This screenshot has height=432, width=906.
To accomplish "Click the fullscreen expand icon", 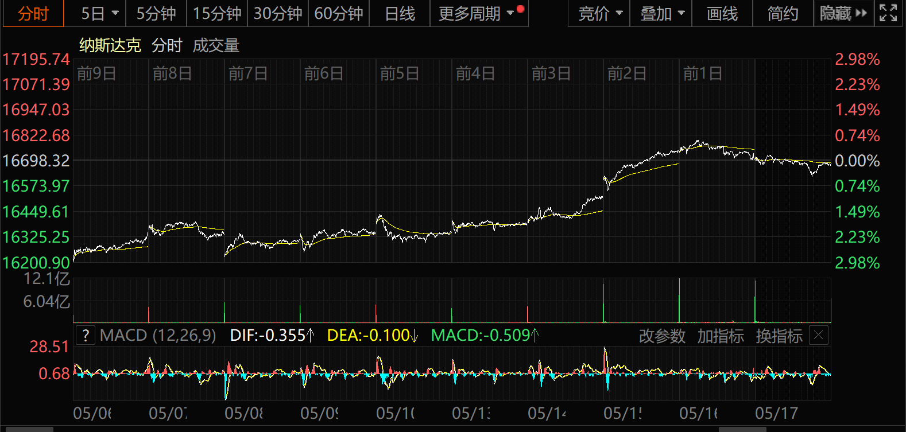I will tap(888, 13).
